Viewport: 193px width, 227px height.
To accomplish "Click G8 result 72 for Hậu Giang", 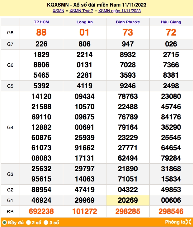I will [x=171, y=32].
